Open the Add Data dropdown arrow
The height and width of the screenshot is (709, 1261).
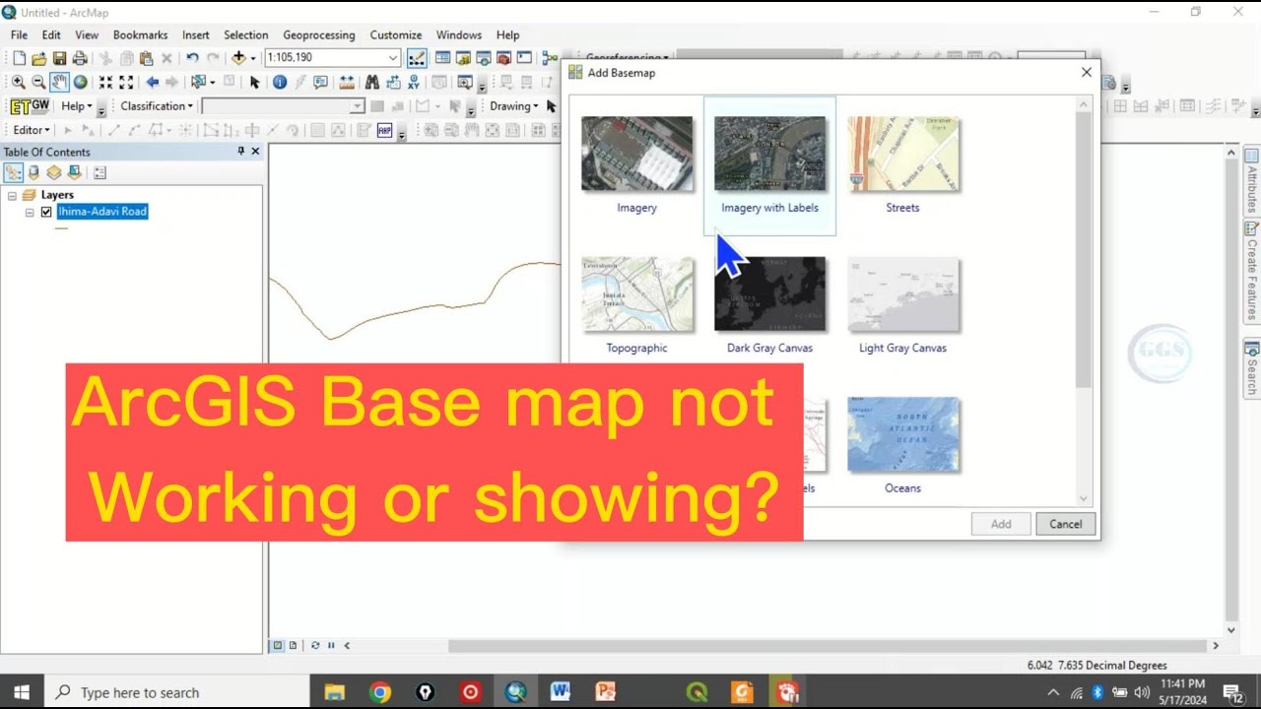(x=253, y=58)
